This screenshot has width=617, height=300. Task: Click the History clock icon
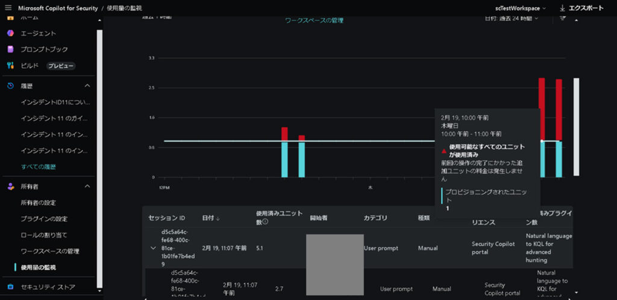10,86
